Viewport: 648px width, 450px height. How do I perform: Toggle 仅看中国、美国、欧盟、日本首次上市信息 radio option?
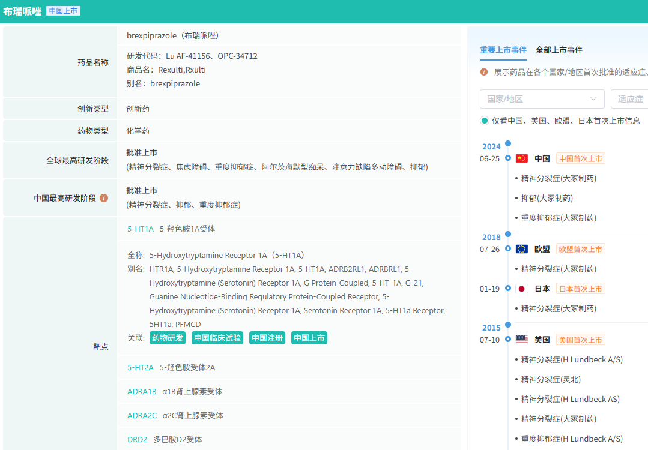tap(485, 121)
